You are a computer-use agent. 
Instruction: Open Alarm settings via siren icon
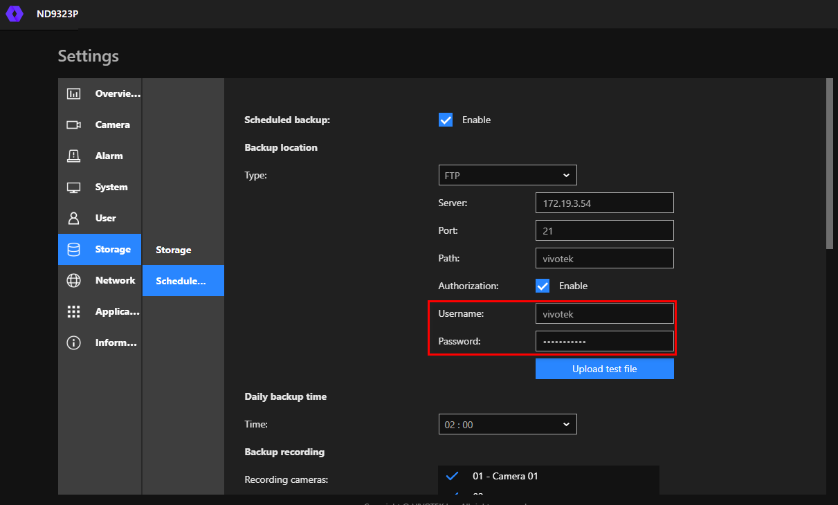tap(73, 156)
